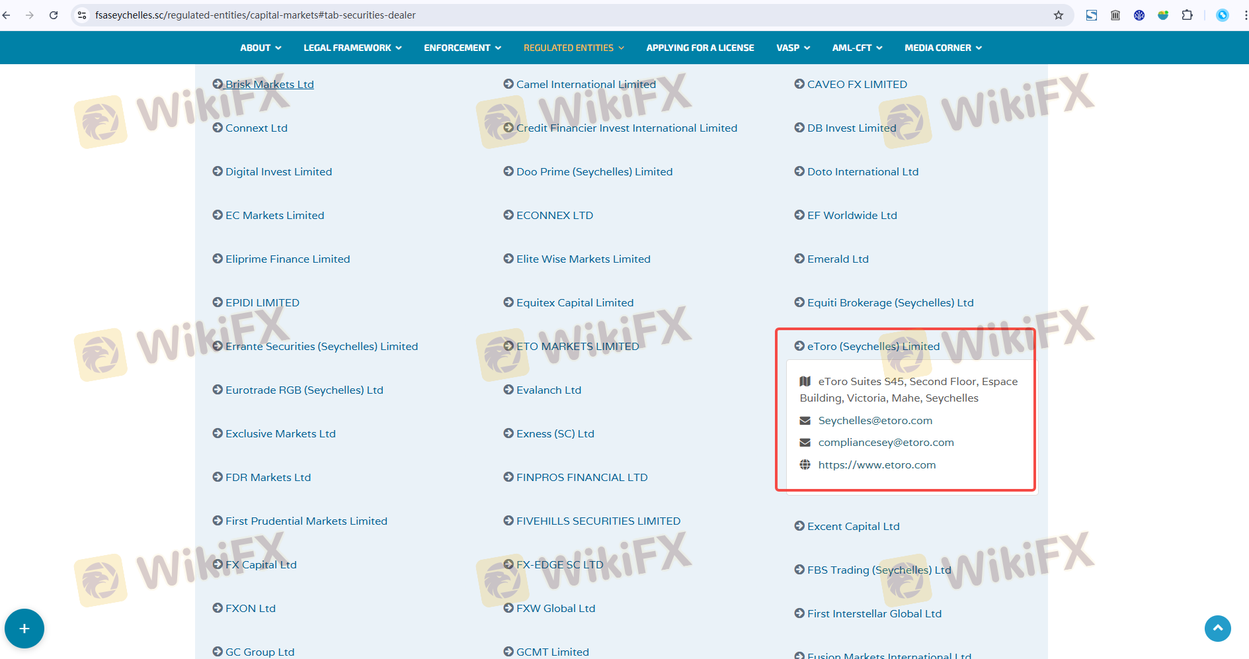Click the globe icon beside etoro website

[805, 464]
